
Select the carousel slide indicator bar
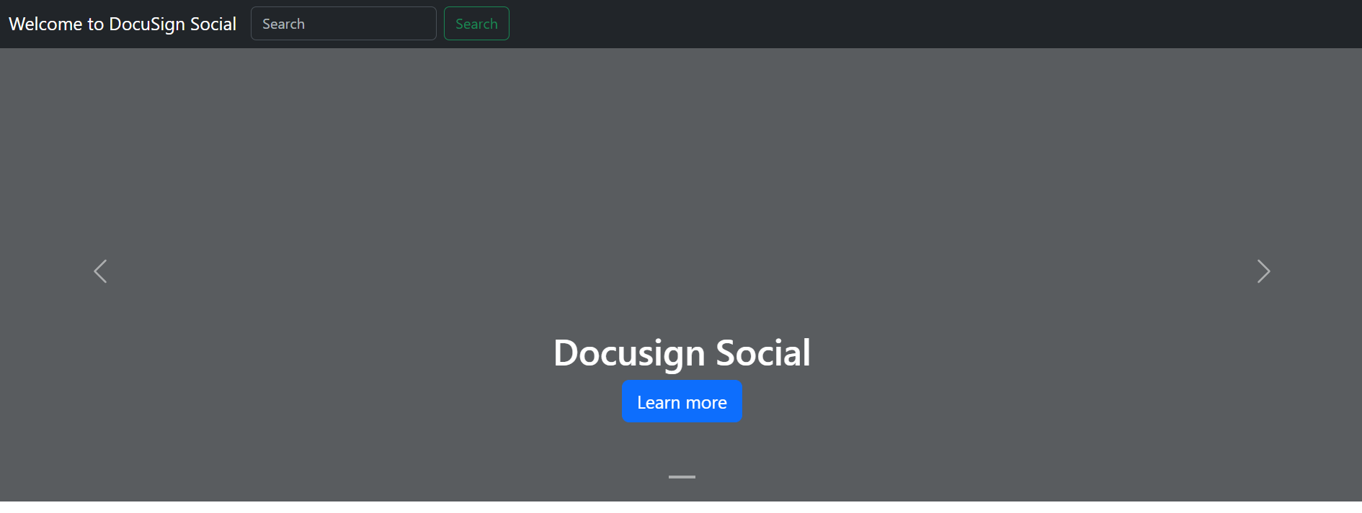click(x=682, y=477)
